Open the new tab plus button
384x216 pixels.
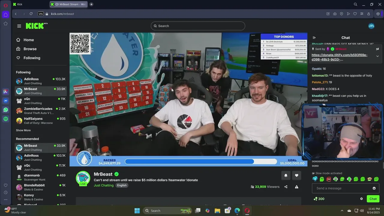pos(91,4)
